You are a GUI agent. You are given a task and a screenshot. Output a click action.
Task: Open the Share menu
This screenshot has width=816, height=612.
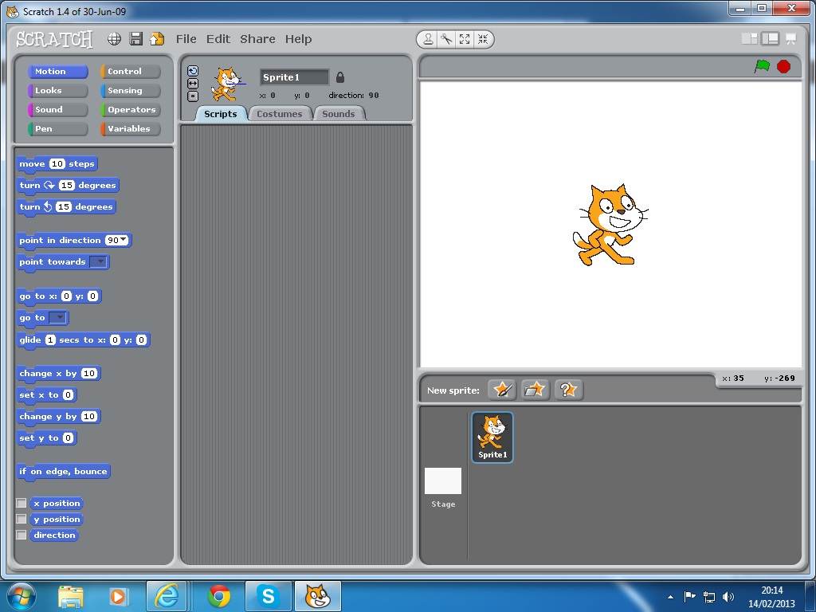click(x=257, y=38)
